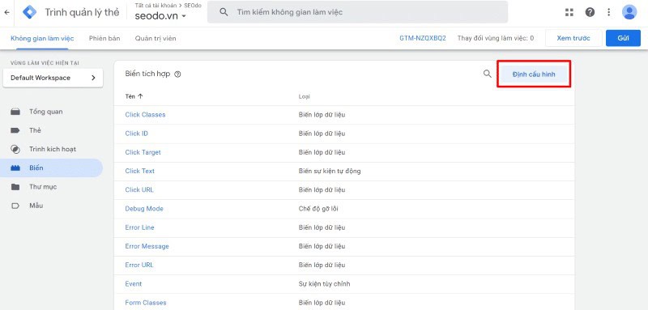The width and height of the screenshot is (648, 310).
Task: Open the help question mark icon
Action: [590, 12]
